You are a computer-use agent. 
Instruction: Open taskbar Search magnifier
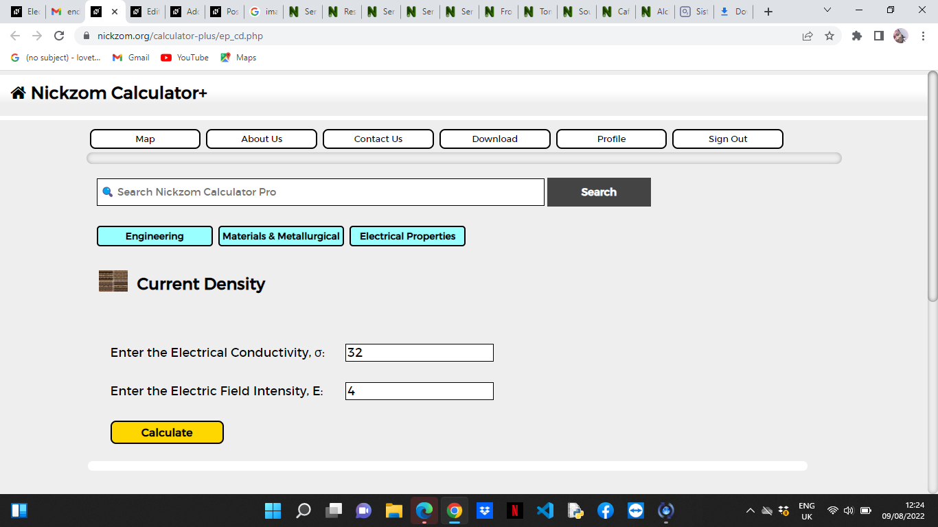tap(303, 511)
